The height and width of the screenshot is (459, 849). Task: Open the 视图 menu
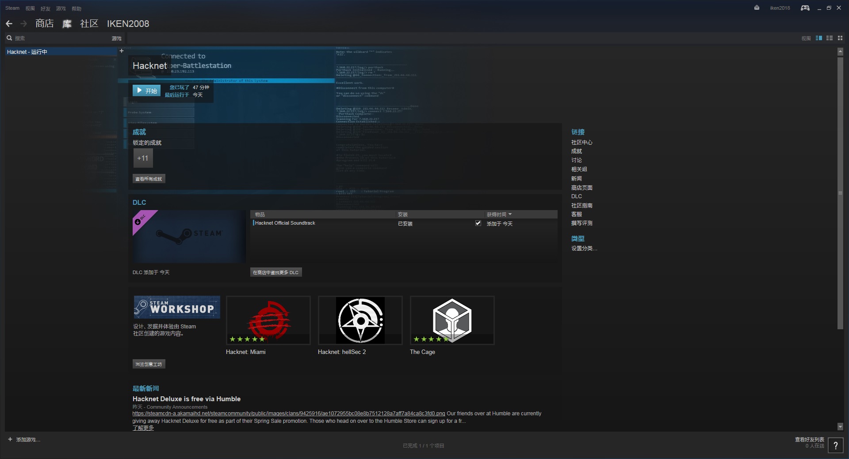pos(30,8)
